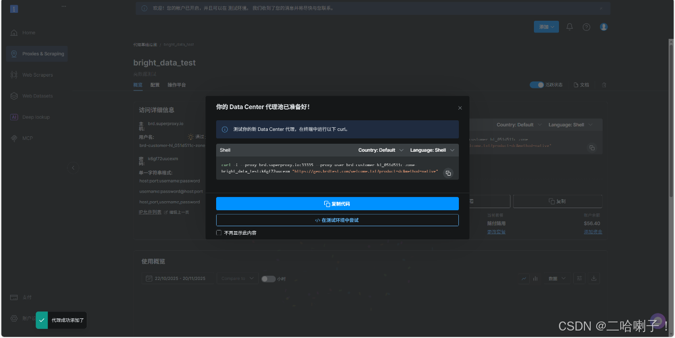Switch to the 配置 tab
Image resolution: width=675 pixels, height=338 pixels.
[x=155, y=85]
